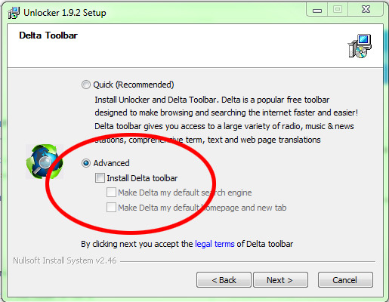Tick the Install Delta toolbar checkbox
389x302 pixels.
(x=100, y=178)
